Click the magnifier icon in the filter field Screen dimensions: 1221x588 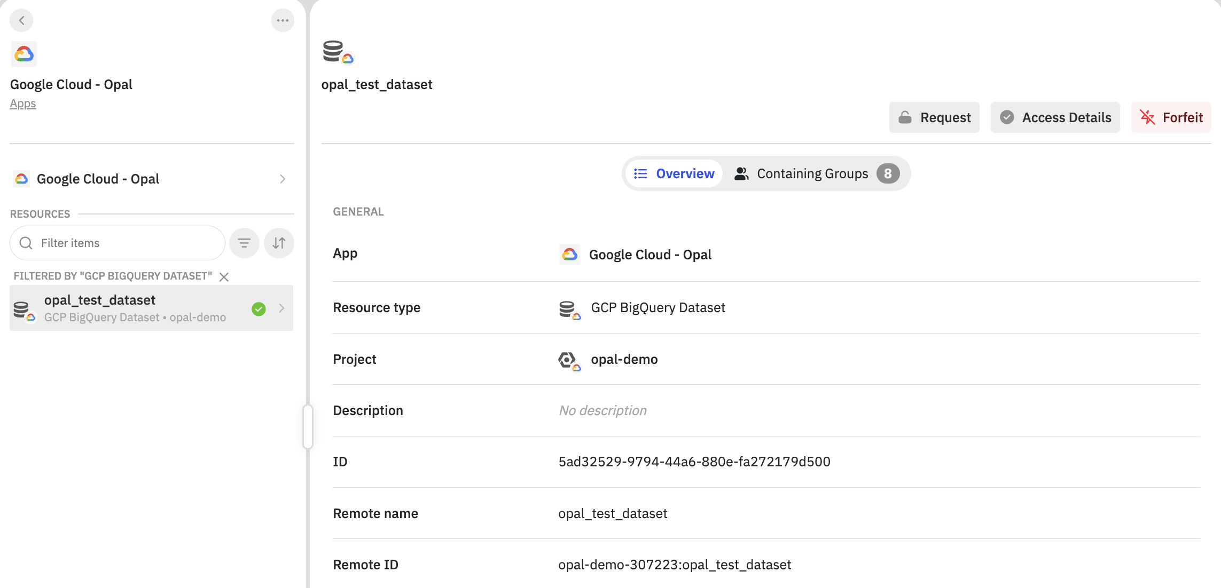click(26, 243)
